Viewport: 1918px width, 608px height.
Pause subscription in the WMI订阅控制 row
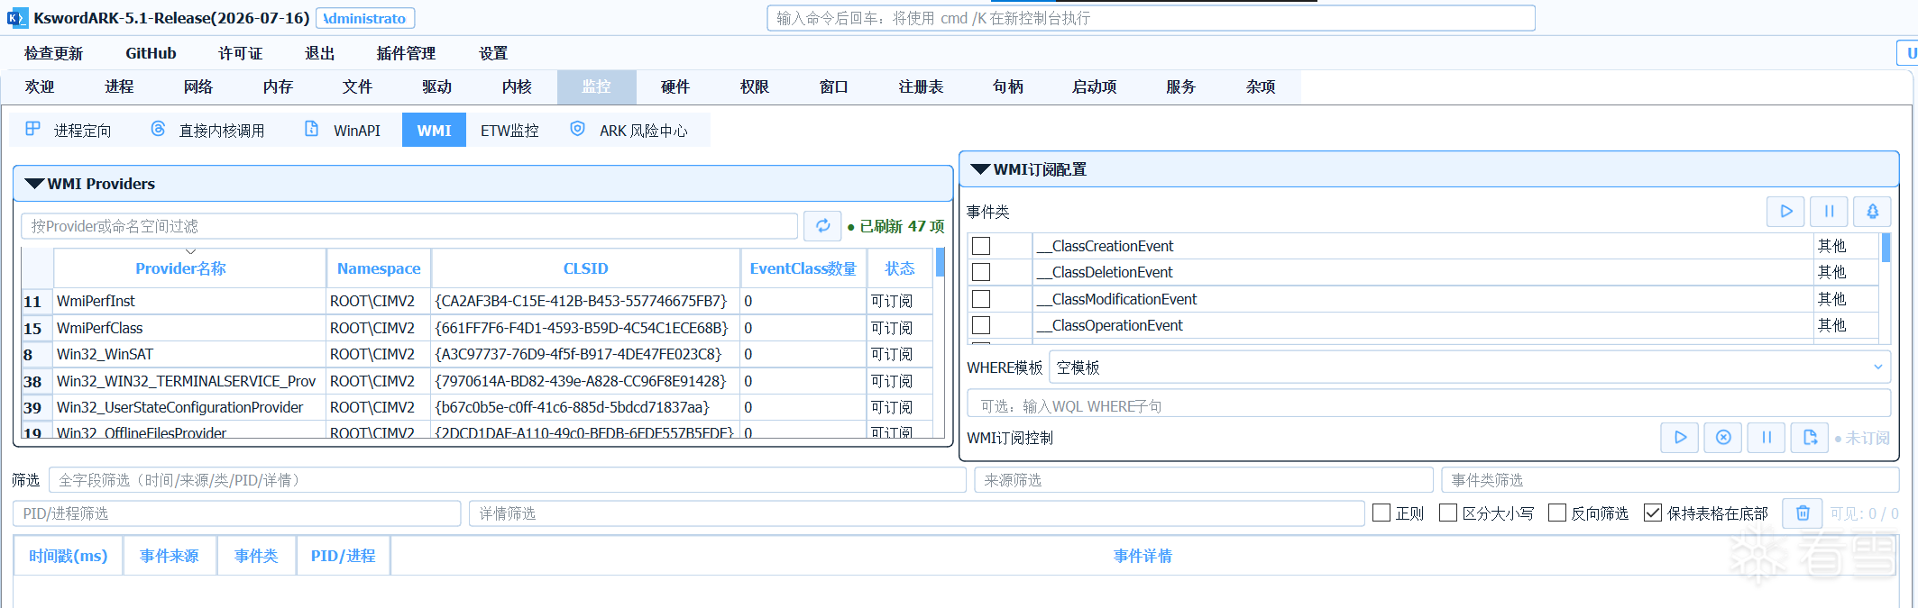tap(1767, 438)
